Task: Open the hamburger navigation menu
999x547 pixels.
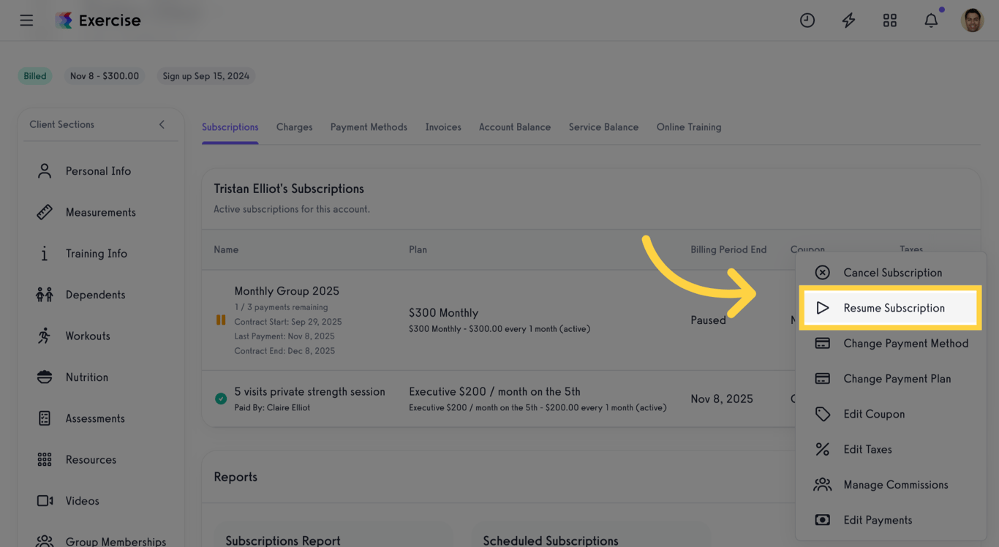Action: [x=26, y=20]
